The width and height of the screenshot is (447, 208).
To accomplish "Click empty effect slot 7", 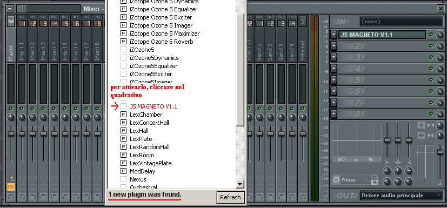I will (382, 103).
